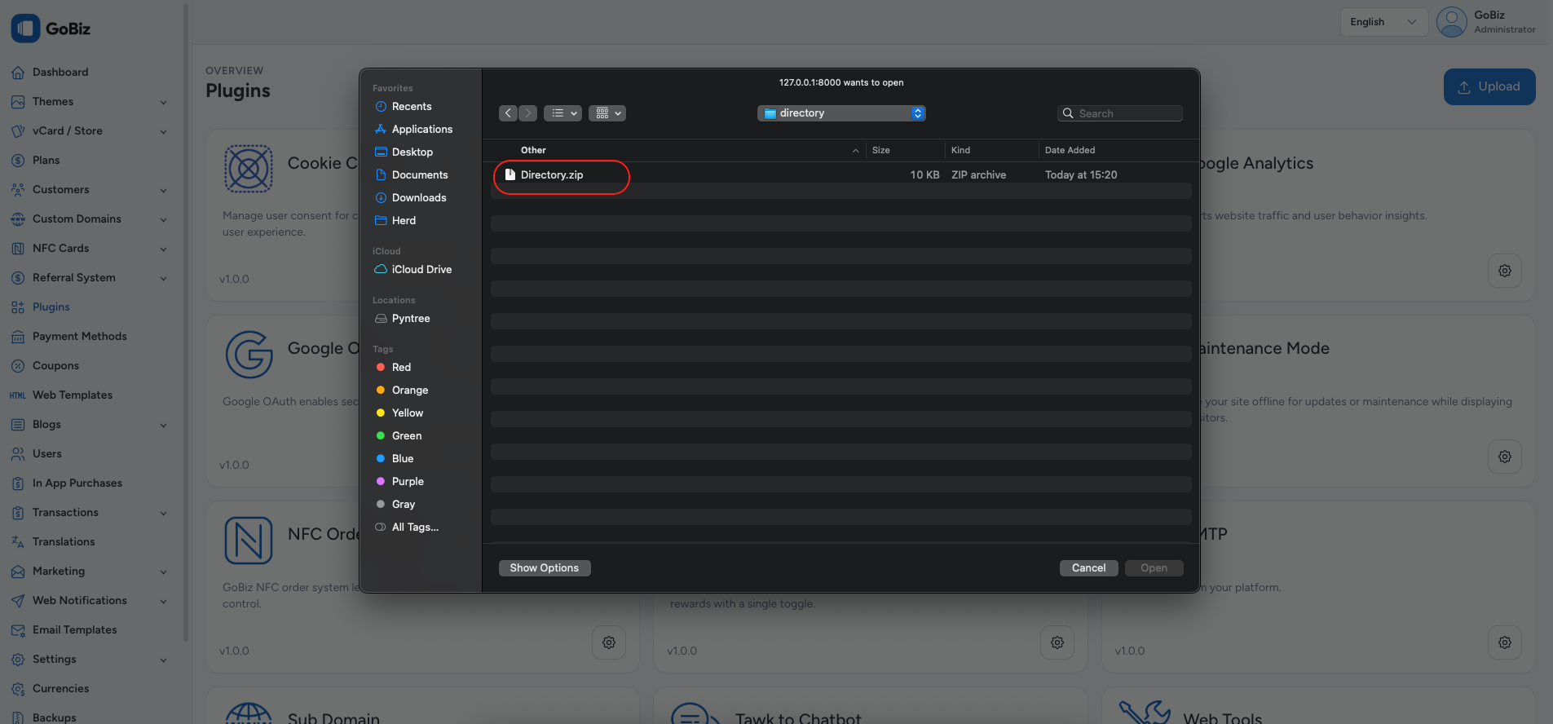Expand the Customers submenu chevron
This screenshot has width=1553, height=724.
tap(163, 191)
